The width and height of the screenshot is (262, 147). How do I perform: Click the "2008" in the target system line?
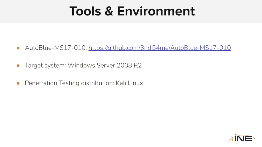(124, 66)
